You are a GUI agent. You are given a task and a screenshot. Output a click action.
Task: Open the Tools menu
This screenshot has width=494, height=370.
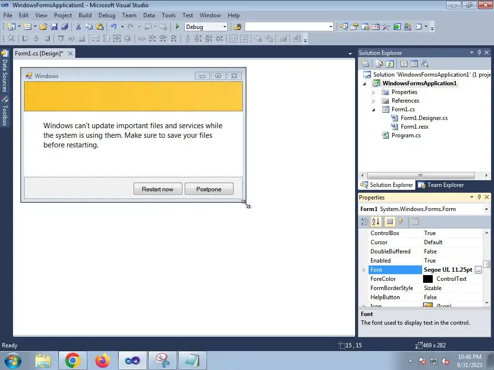(x=168, y=15)
